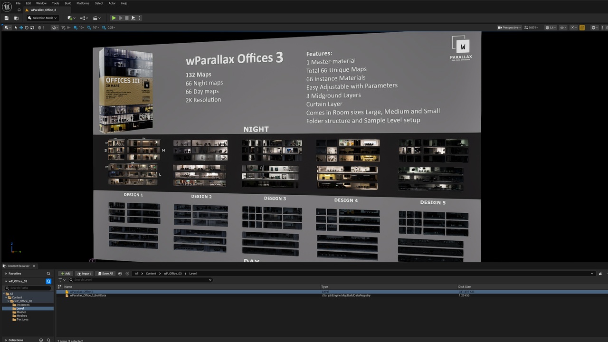Open the Edit menu
This screenshot has height=342, width=608.
tap(28, 3)
